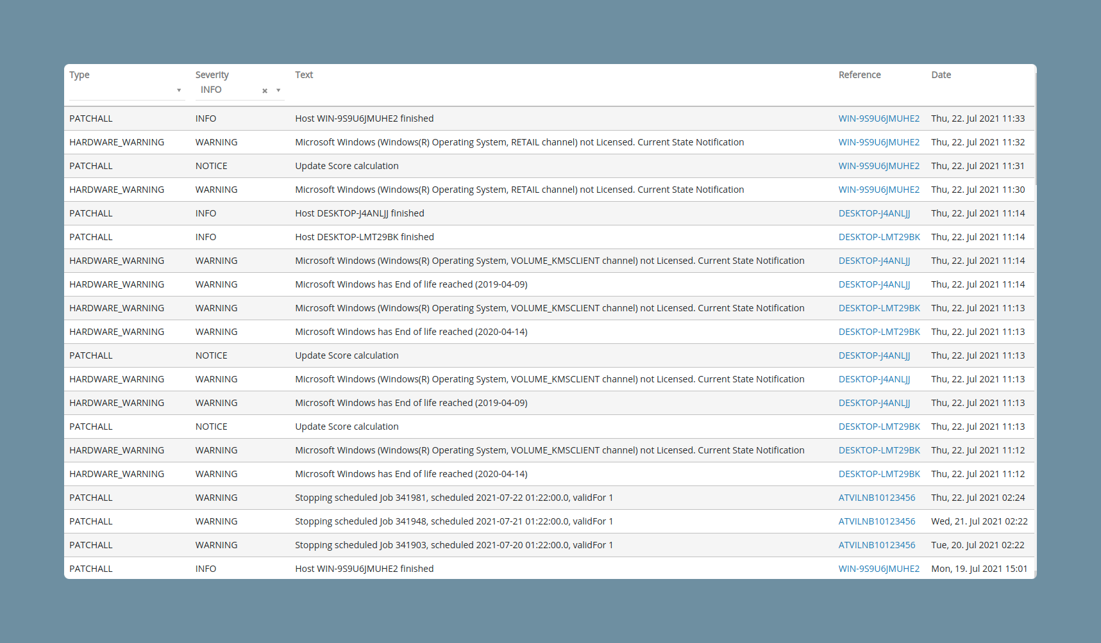1101x643 pixels.
Task: Open ATVILNB10123456 link for Job 341903
Action: click(x=877, y=545)
